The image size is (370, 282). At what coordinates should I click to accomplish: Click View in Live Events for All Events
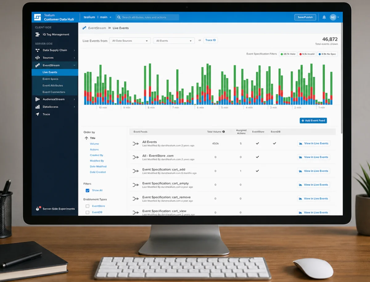[314, 143]
